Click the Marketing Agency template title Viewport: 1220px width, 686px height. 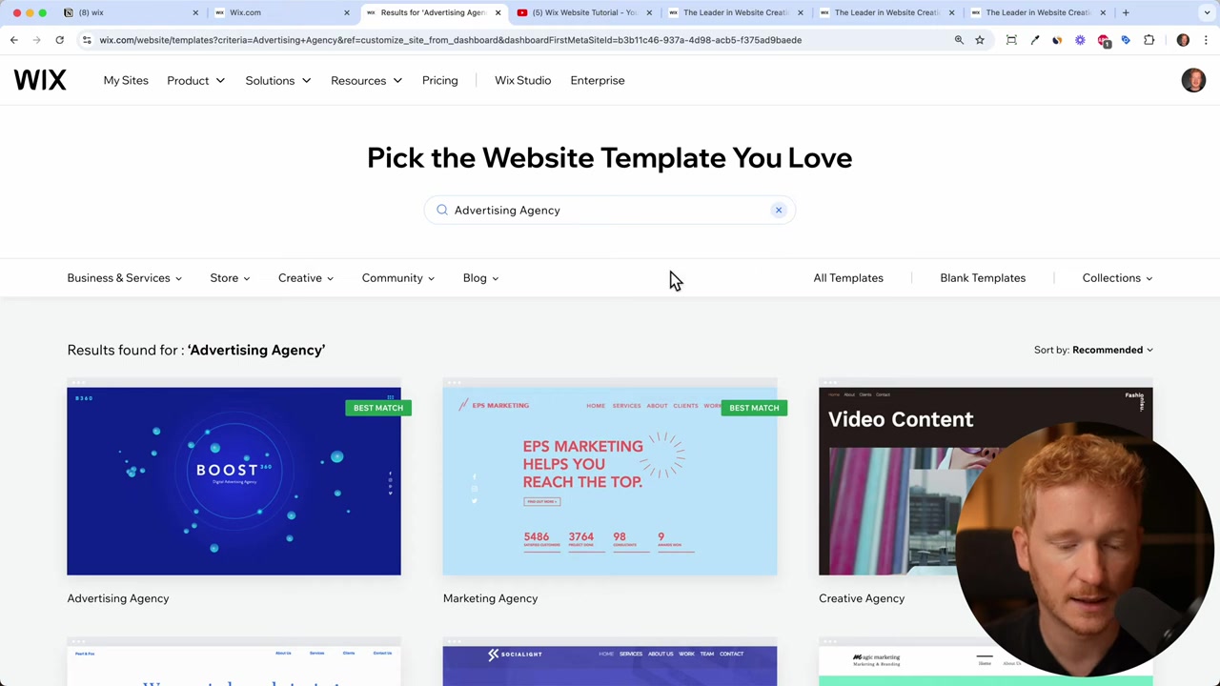pyautogui.click(x=490, y=598)
